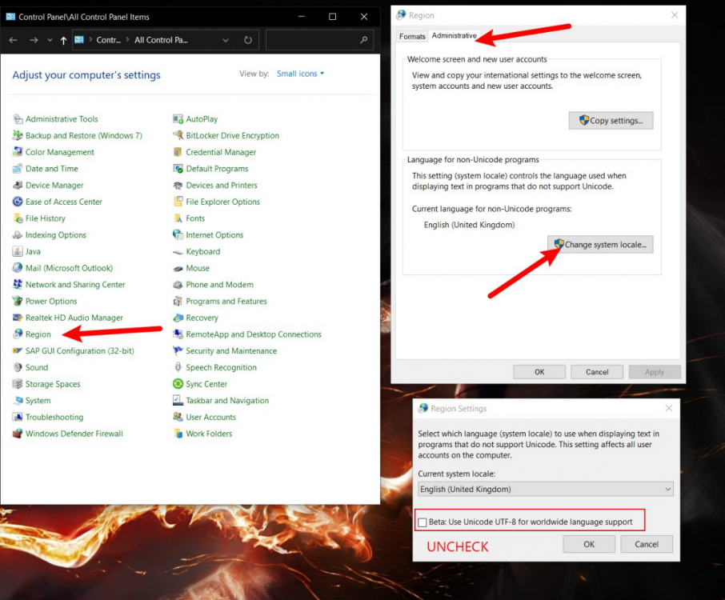
Task: Click the Change system locale button
Action: [600, 245]
